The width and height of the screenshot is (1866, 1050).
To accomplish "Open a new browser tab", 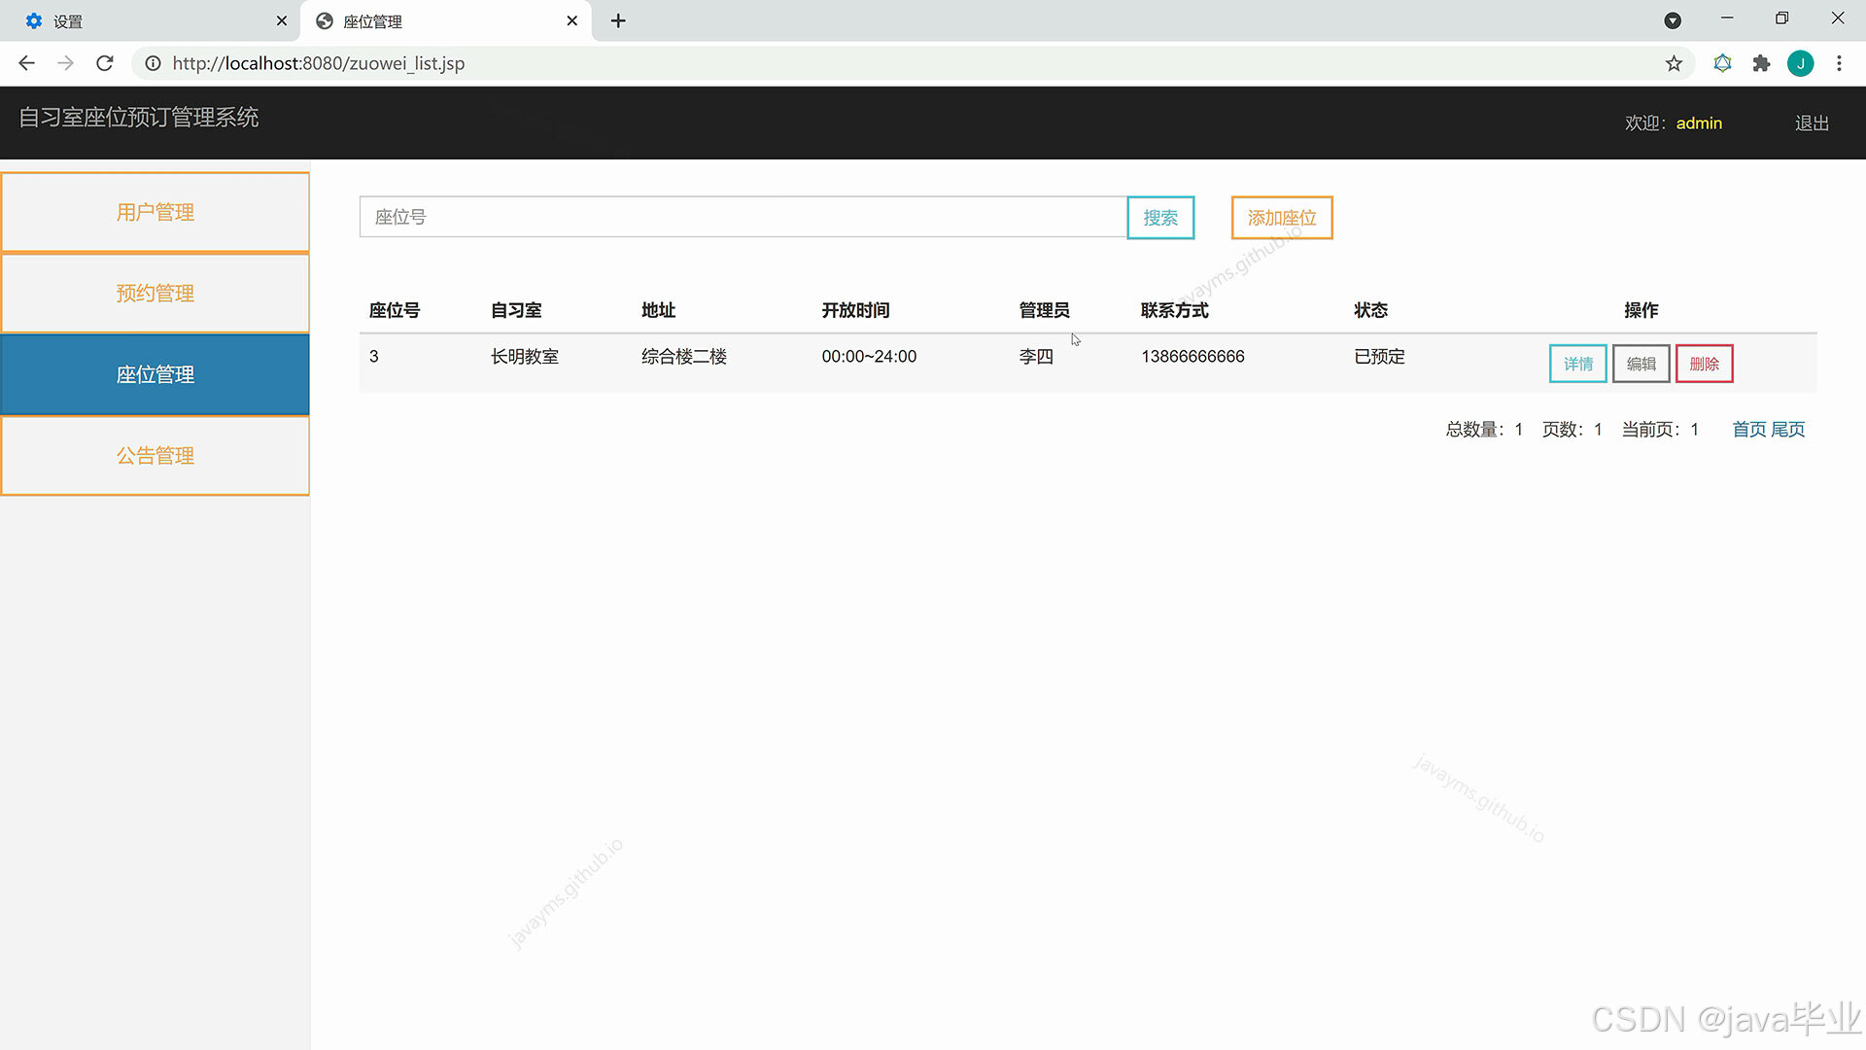I will pyautogui.click(x=618, y=20).
